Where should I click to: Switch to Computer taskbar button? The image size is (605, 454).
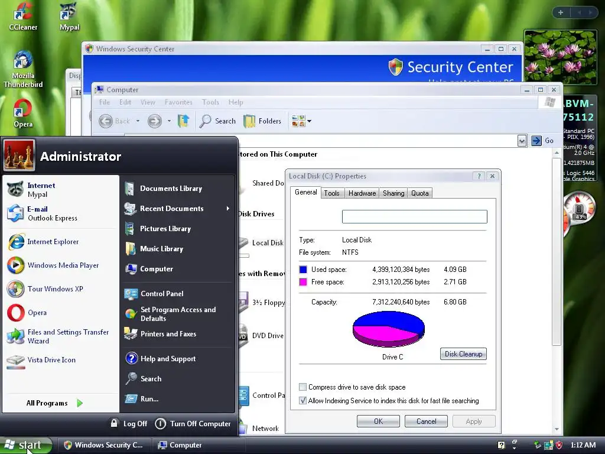point(199,445)
